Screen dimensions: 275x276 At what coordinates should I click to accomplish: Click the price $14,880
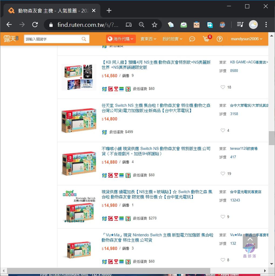coord(109,162)
